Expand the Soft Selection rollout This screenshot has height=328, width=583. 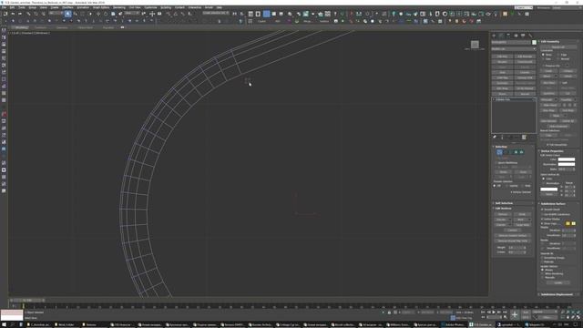514,203
